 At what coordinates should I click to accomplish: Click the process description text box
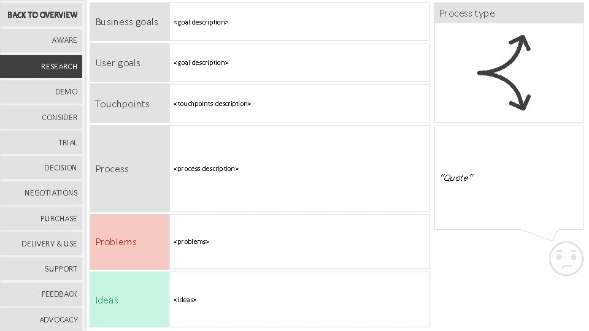click(x=299, y=169)
